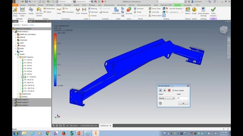Toggle the F7 115.66 Hz result checkbox

pyautogui.click(x=23, y=77)
